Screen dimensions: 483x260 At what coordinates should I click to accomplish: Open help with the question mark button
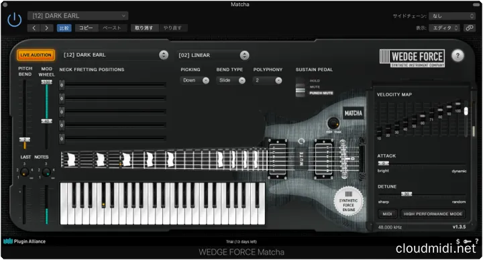(x=458, y=56)
